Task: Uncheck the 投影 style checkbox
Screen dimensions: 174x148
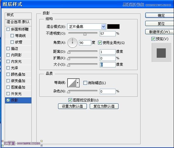Action: [x=8, y=100]
